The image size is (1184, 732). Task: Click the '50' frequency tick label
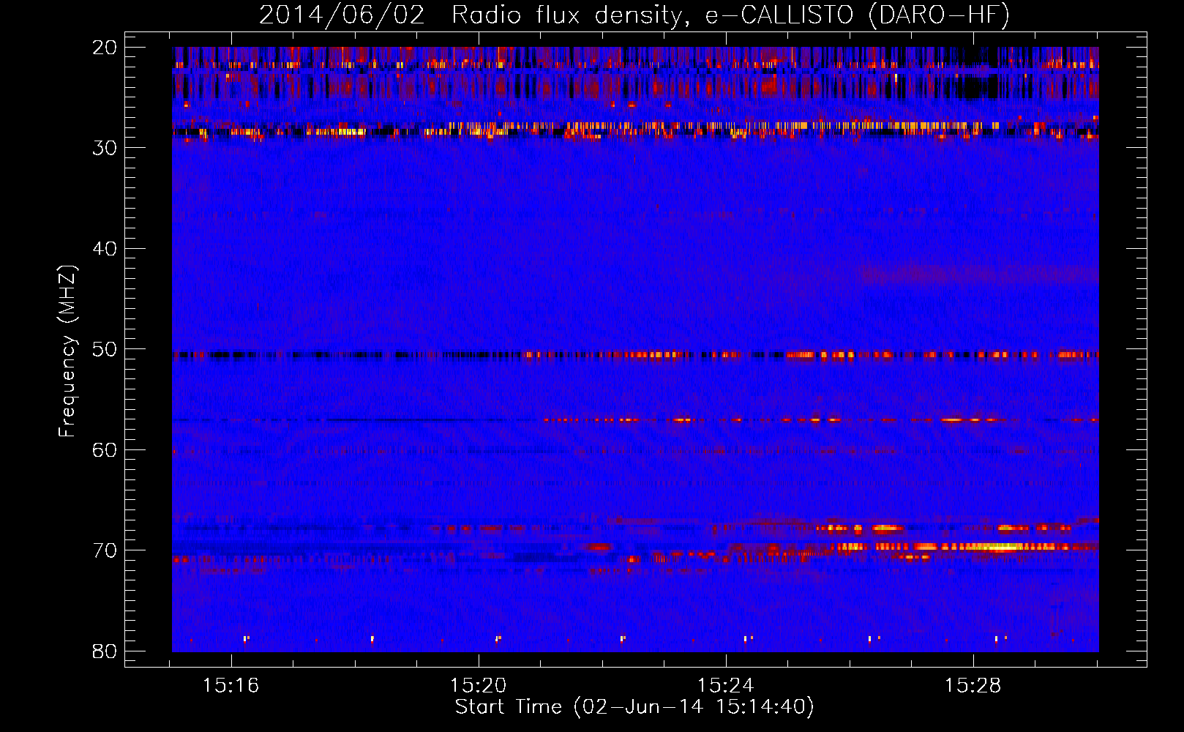105,349
